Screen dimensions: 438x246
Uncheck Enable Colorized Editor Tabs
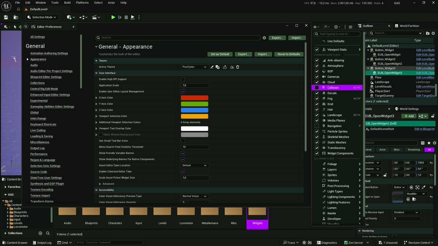[183, 171]
